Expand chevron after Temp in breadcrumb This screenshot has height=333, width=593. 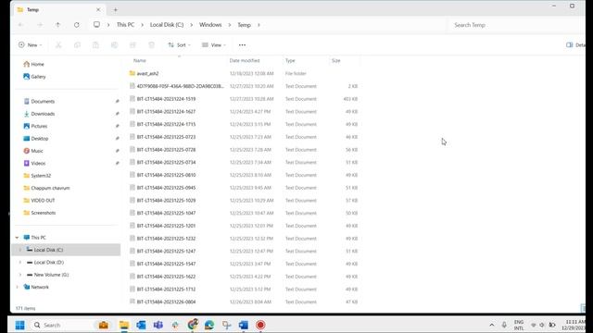pyautogui.click(x=259, y=25)
